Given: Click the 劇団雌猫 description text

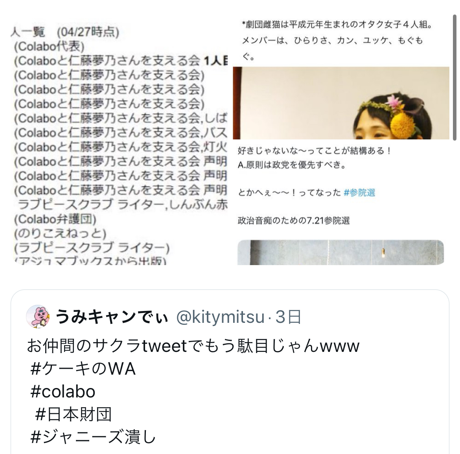Looking at the screenshot, I should point(337,40).
